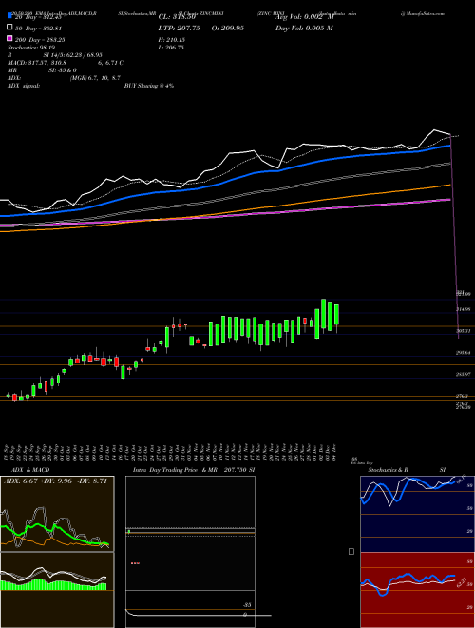Click the 314.95 price axis label

464,309
